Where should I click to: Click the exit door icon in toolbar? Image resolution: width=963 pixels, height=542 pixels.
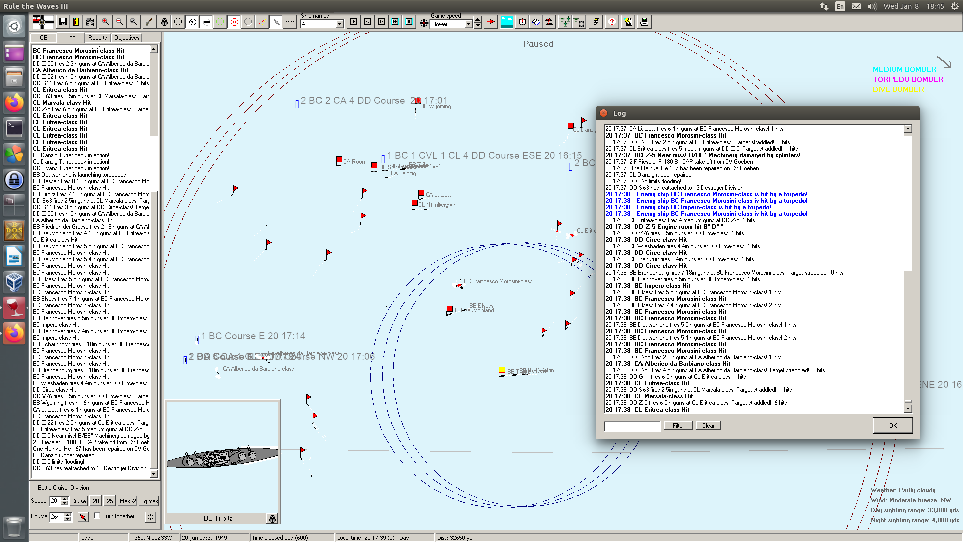(x=76, y=22)
